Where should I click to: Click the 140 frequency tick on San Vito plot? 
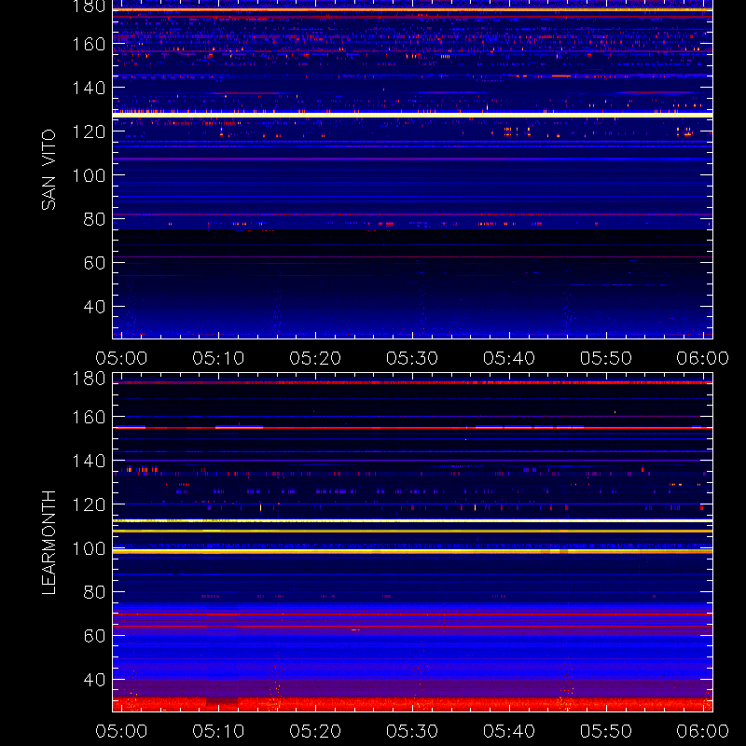click(x=89, y=88)
